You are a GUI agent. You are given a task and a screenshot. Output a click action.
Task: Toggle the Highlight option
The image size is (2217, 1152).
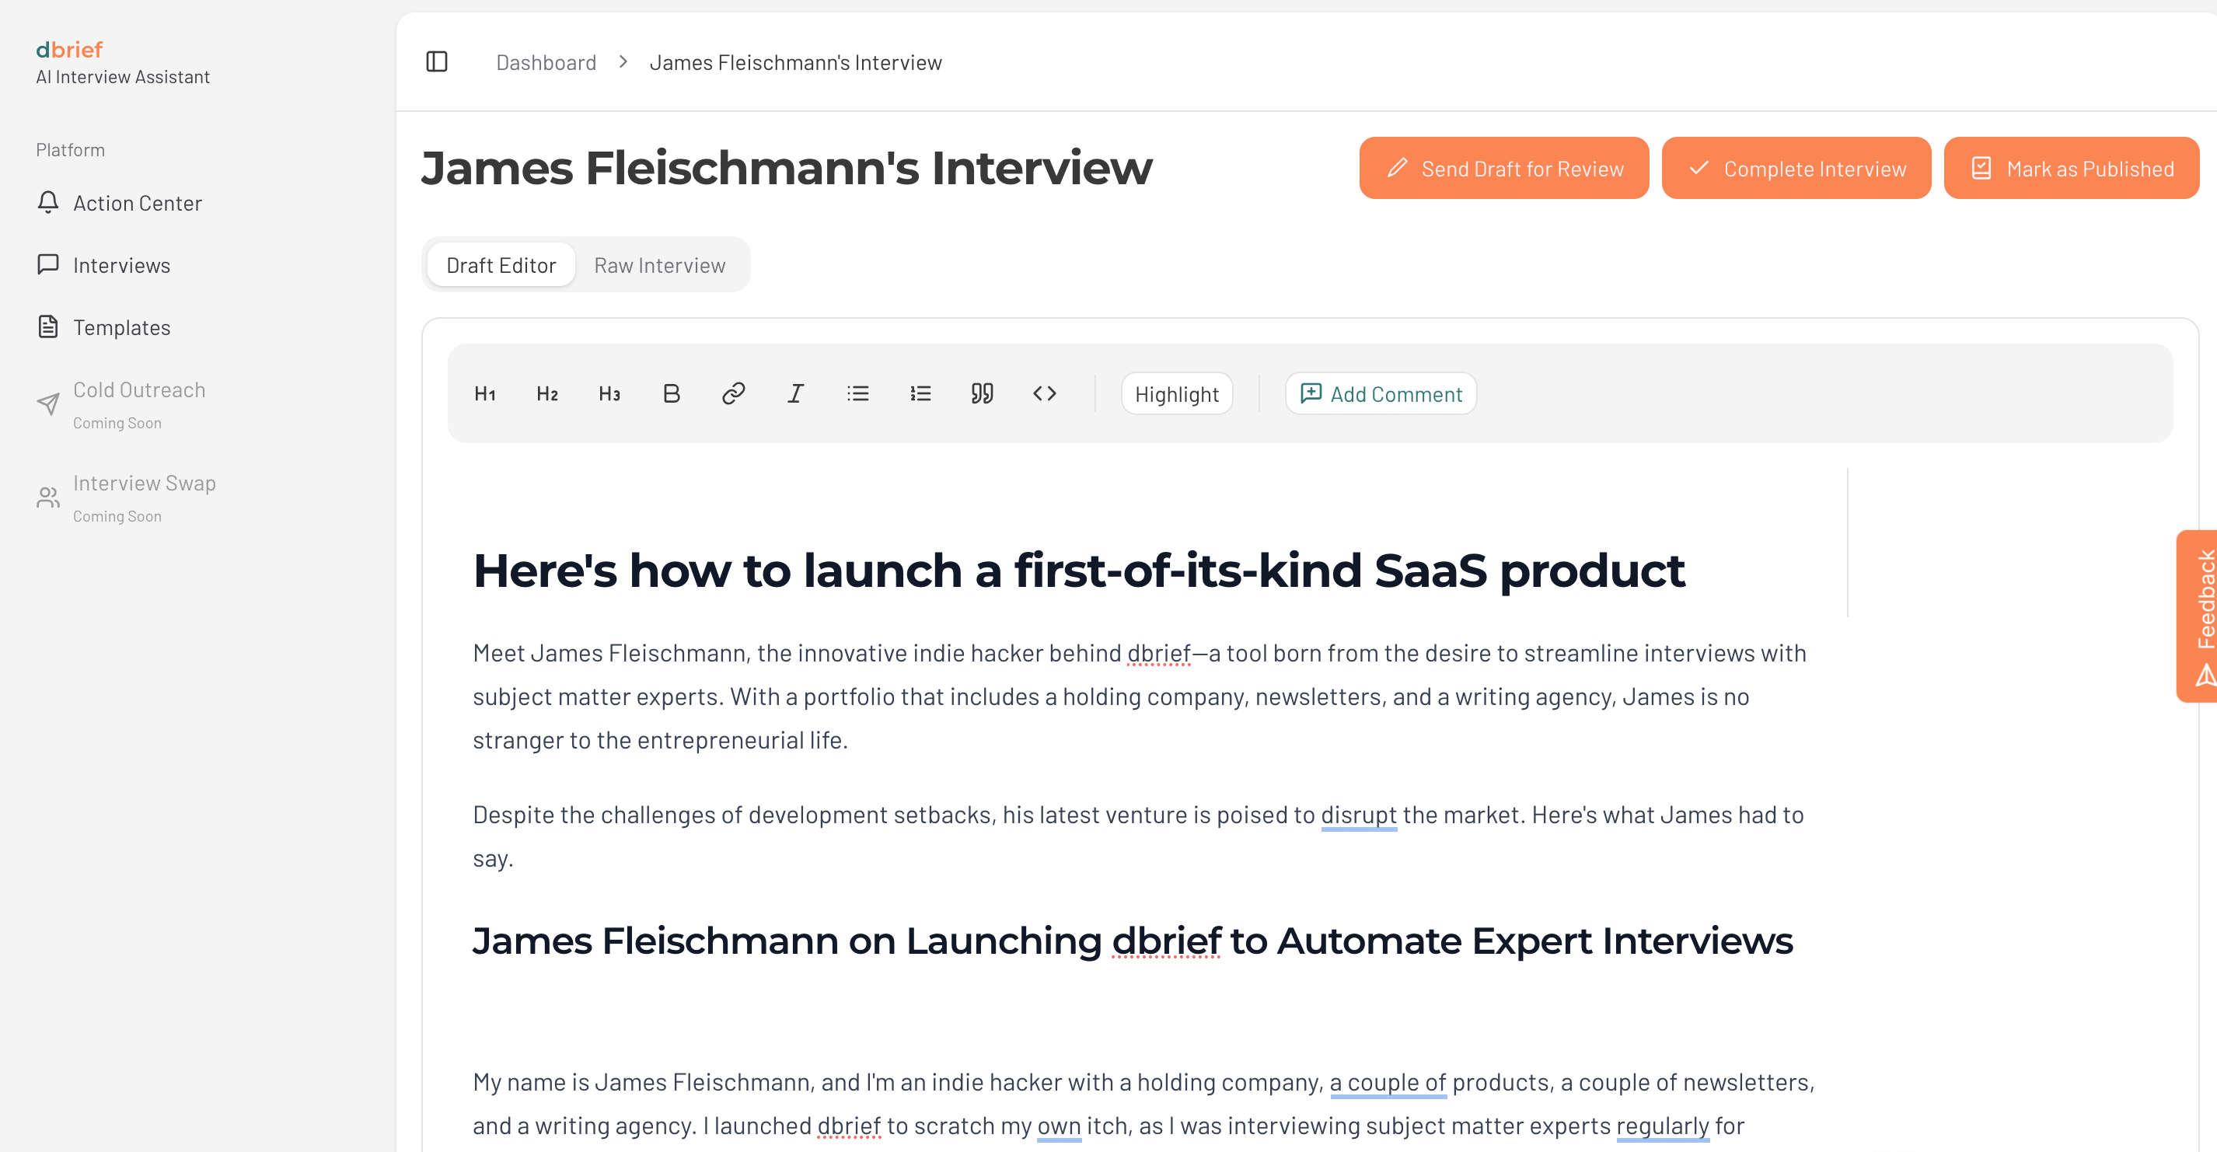tap(1175, 394)
